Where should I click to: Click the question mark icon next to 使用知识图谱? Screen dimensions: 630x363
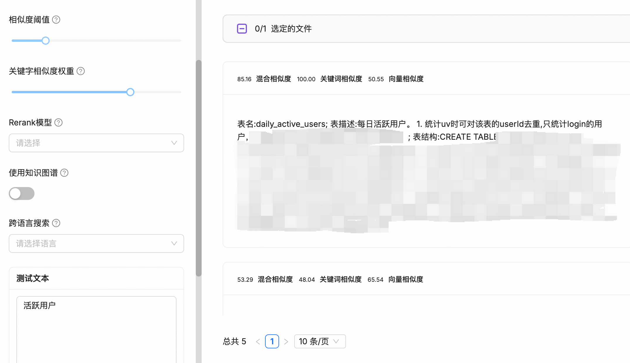pyautogui.click(x=64, y=173)
